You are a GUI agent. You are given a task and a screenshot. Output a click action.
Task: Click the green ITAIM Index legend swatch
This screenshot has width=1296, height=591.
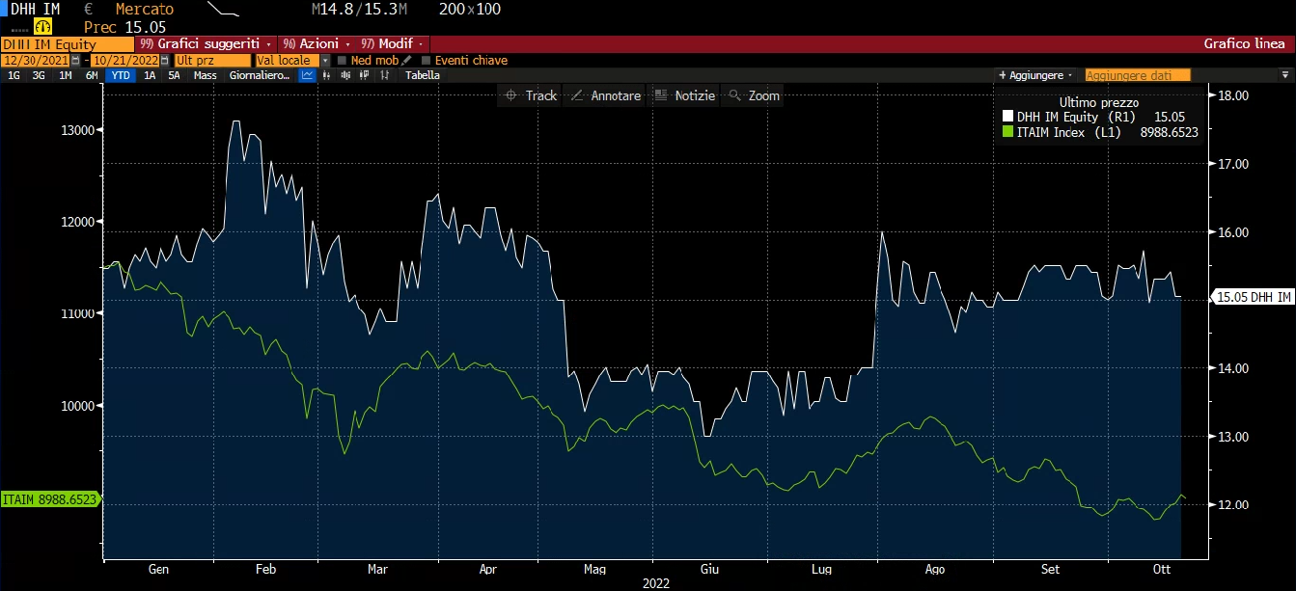point(1008,132)
